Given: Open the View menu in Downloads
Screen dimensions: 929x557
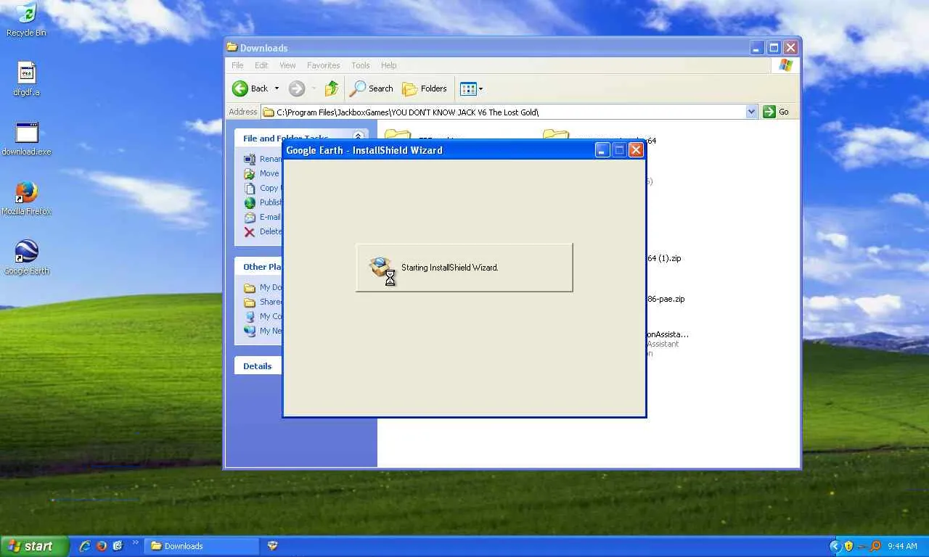Looking at the screenshot, I should pyautogui.click(x=287, y=65).
